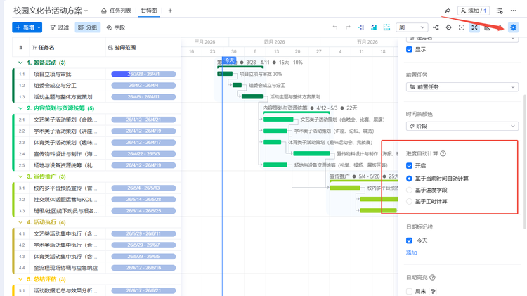Click the undo arrow in toolbar
527x296 pixels.
[x=335, y=27]
